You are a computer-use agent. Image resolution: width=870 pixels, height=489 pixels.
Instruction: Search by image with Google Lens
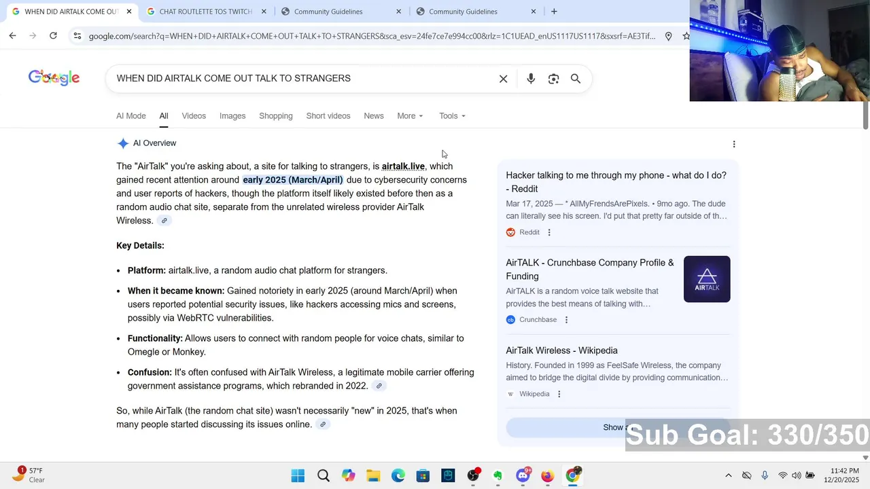click(554, 79)
